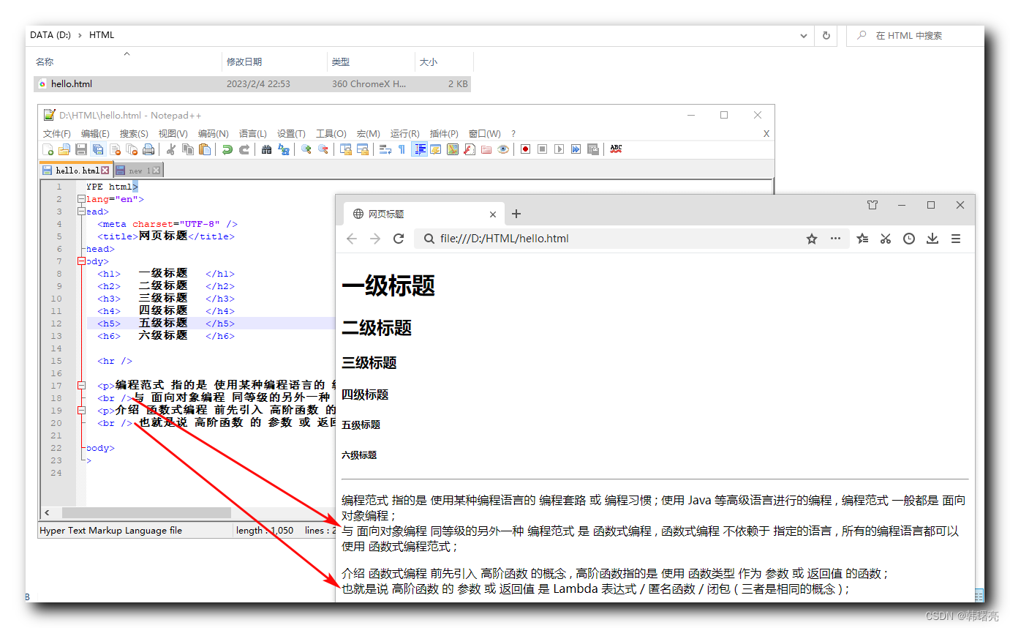1010x628 pixels.
Task: Open Explorer address history dropdown arrow
Action: click(804, 35)
